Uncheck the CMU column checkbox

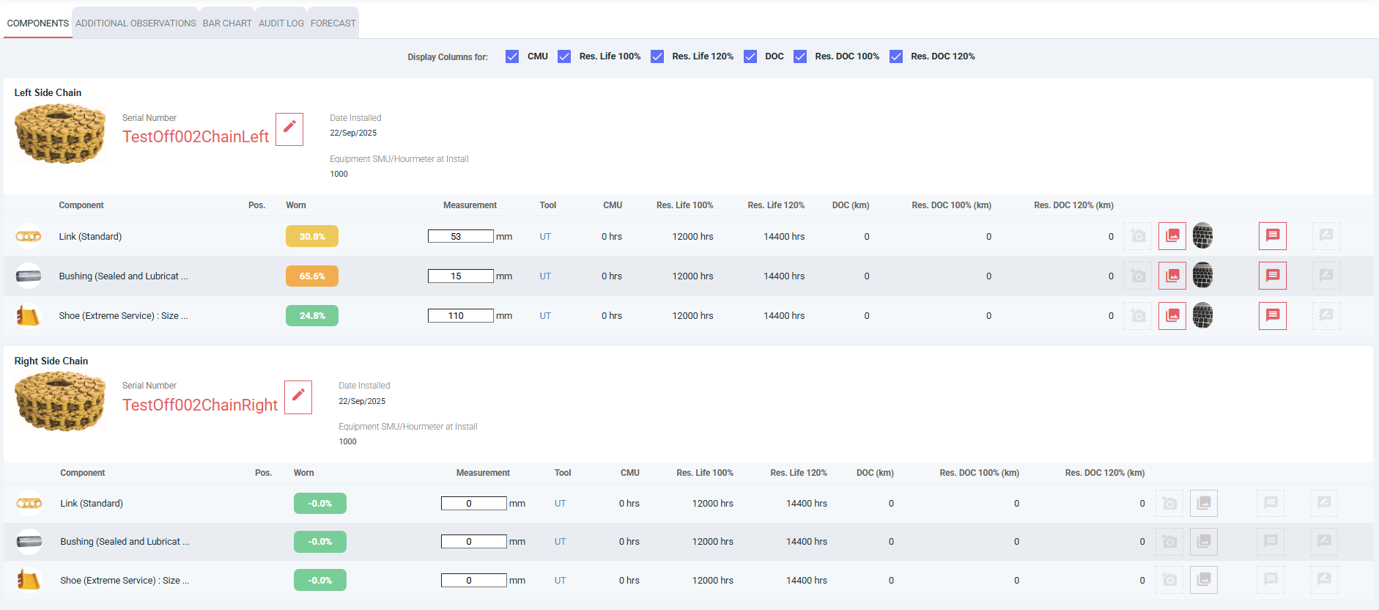click(512, 56)
